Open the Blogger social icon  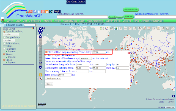point(47,12)
